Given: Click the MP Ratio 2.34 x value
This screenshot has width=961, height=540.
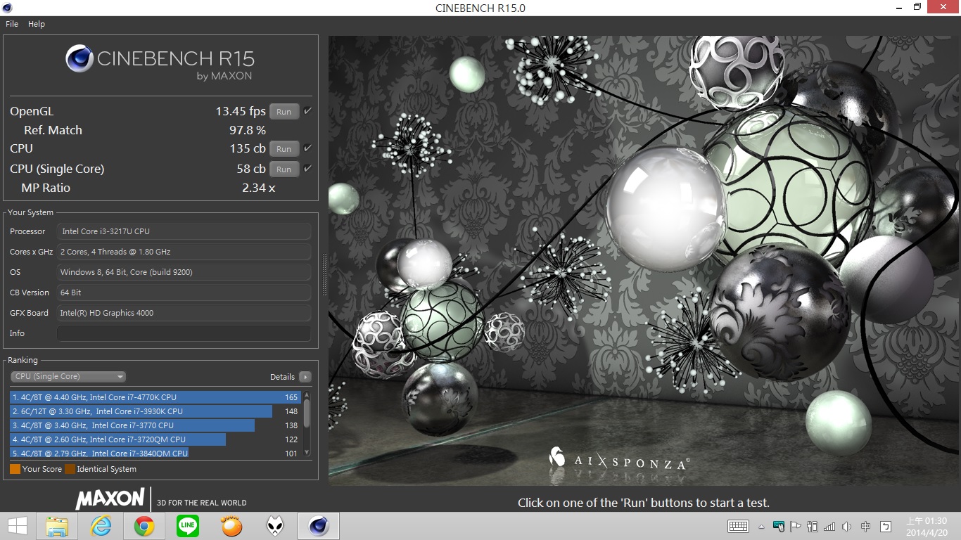Looking at the screenshot, I should (258, 188).
